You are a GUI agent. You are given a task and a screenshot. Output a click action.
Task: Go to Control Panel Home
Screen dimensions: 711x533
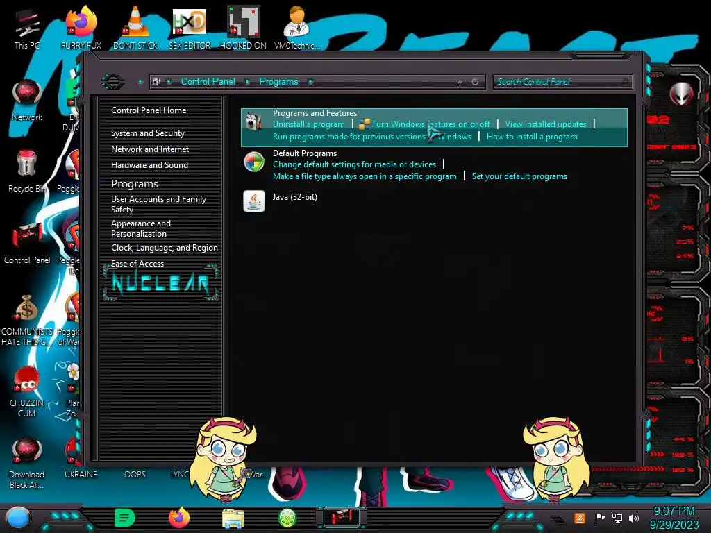tap(149, 110)
